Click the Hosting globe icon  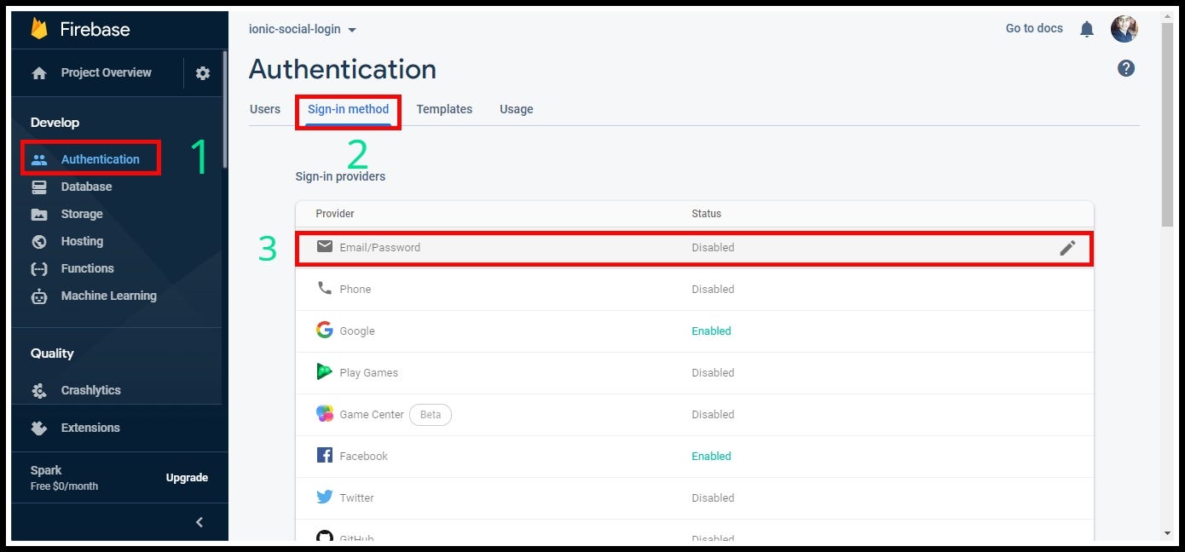(39, 241)
